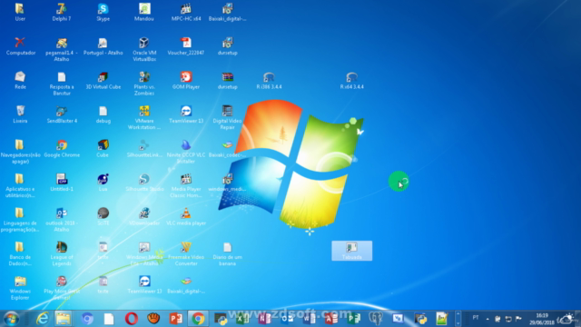Select the Delphi 7 desktop icon
This screenshot has height=327, width=581.
click(62, 12)
